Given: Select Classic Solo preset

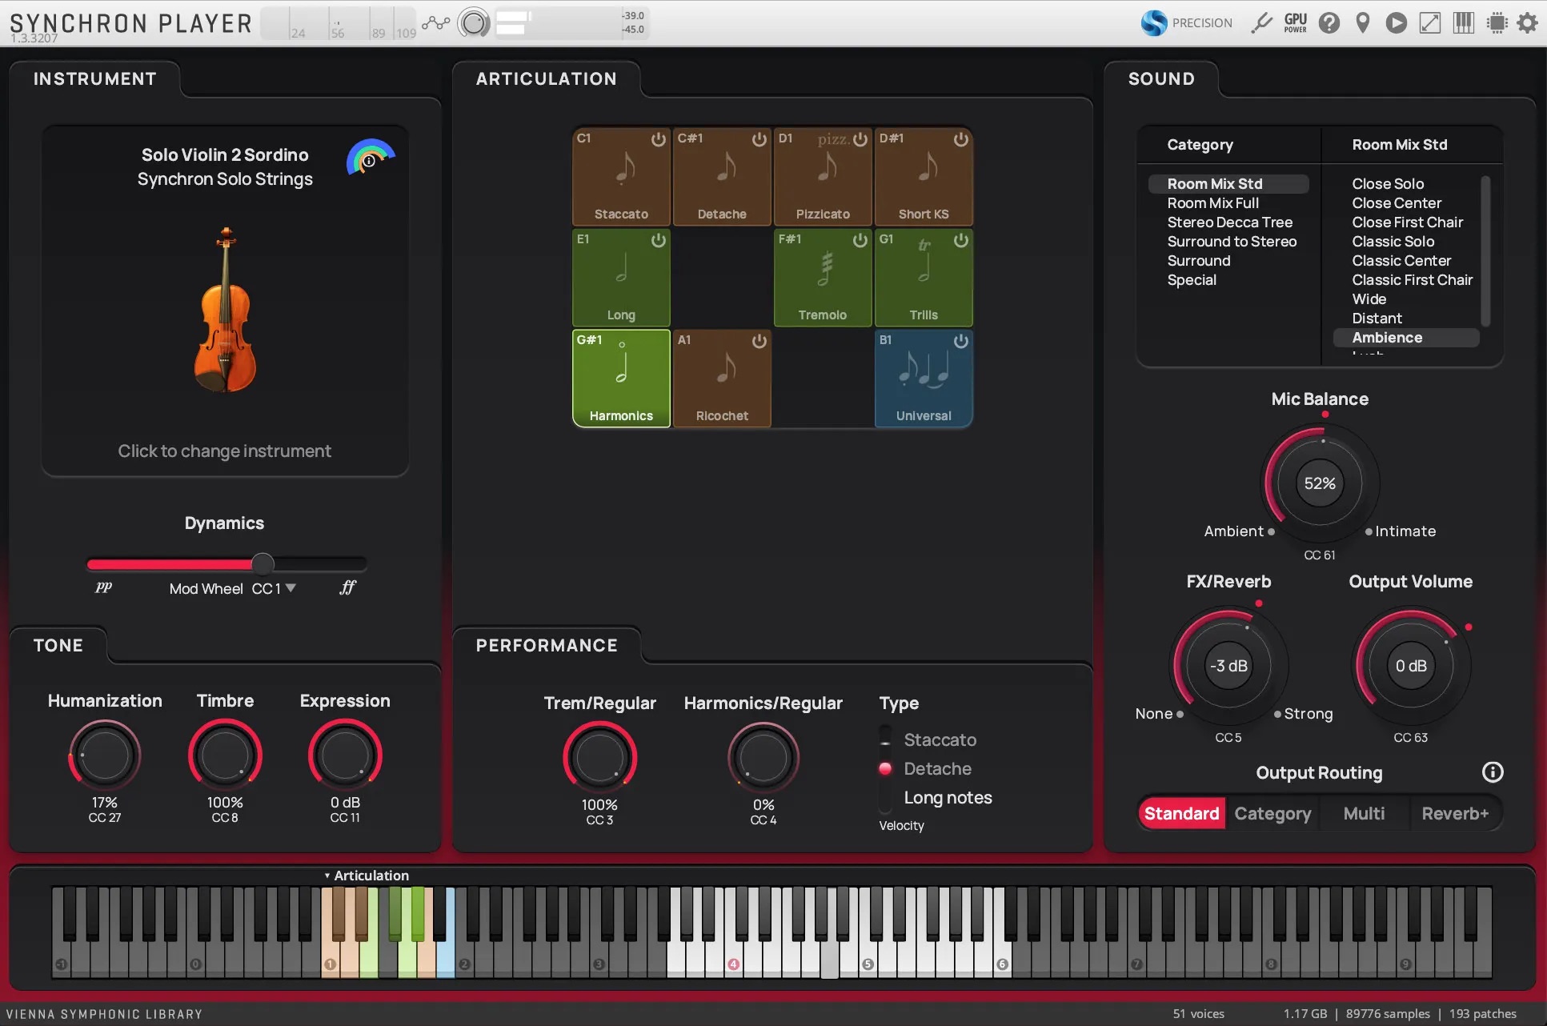Looking at the screenshot, I should click(1393, 242).
